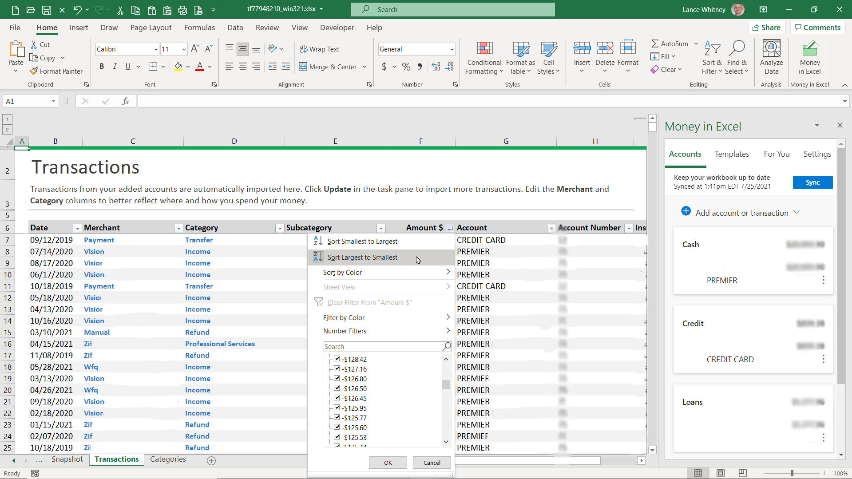852x479 pixels.
Task: Select Sort Largest to Smallest
Action: [381, 257]
